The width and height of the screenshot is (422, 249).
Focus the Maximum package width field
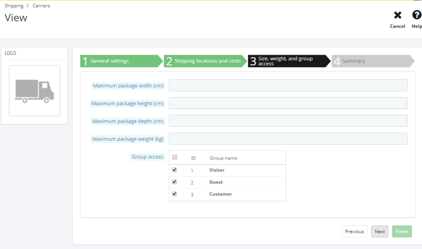pos(288,85)
